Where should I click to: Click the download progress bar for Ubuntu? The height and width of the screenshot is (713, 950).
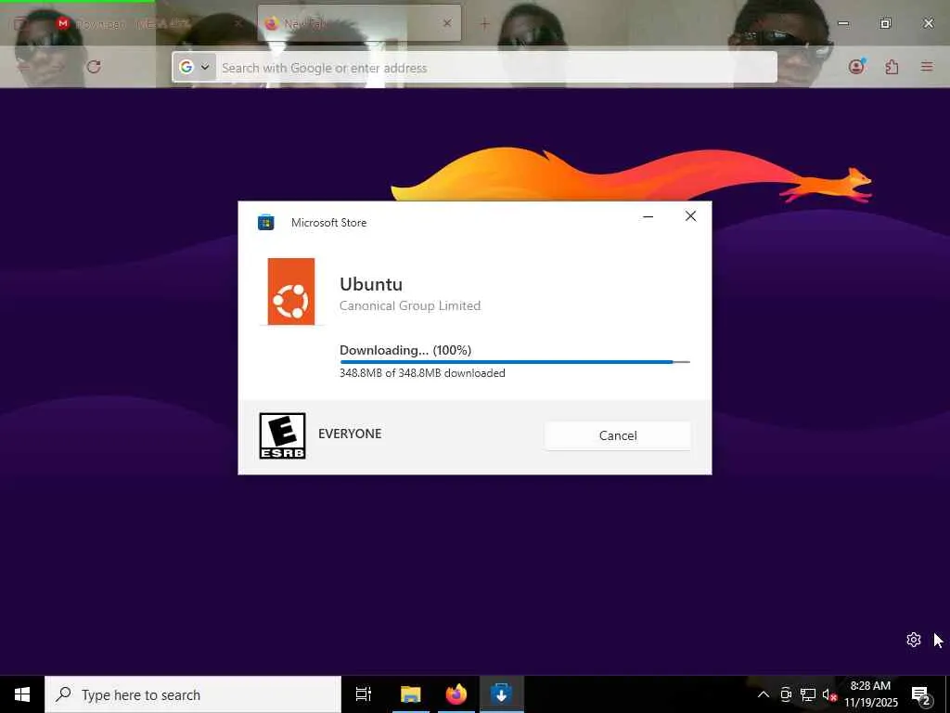tap(514, 362)
